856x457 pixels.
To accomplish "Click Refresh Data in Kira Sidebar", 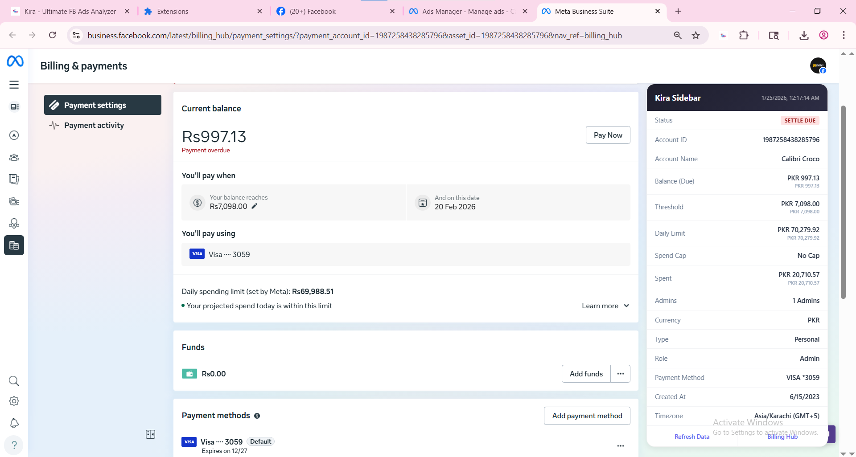I will click(x=691, y=437).
